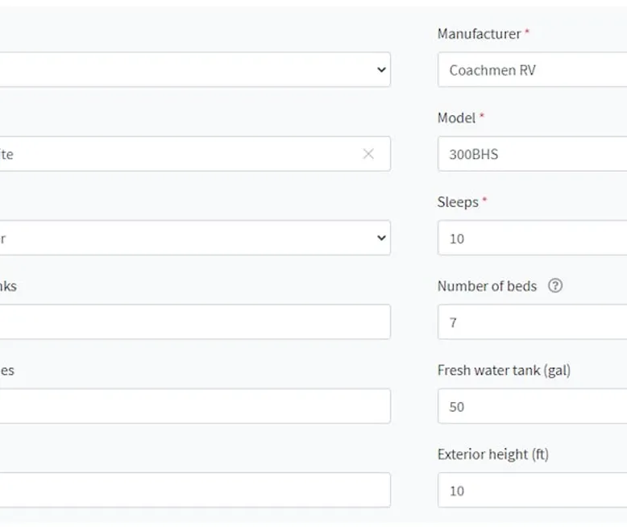
Task: Select empty field left of Number of beds
Action: point(195,322)
